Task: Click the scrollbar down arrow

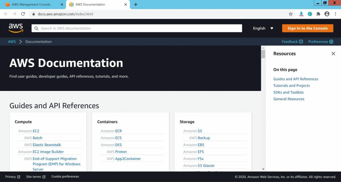Action: coord(263,169)
